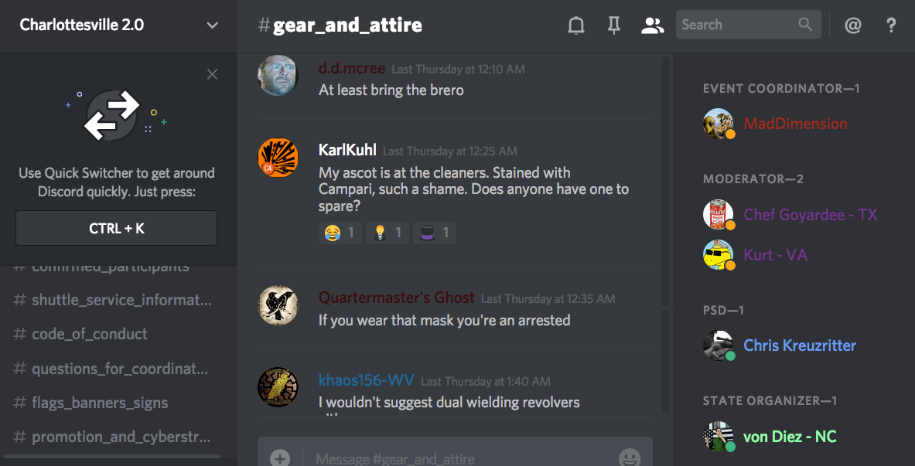Viewport: 915px width, 466px height.
Task: Open notification settings bell icon
Action: click(x=576, y=25)
